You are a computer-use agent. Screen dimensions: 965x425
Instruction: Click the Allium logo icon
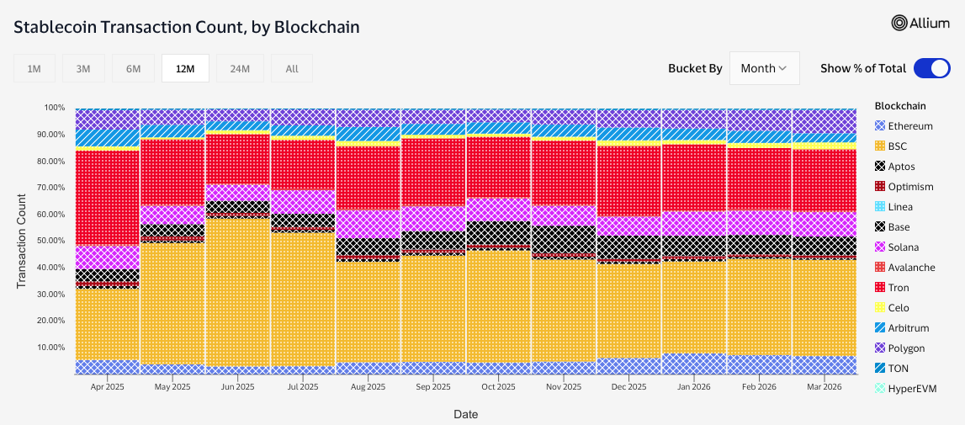[x=899, y=24]
